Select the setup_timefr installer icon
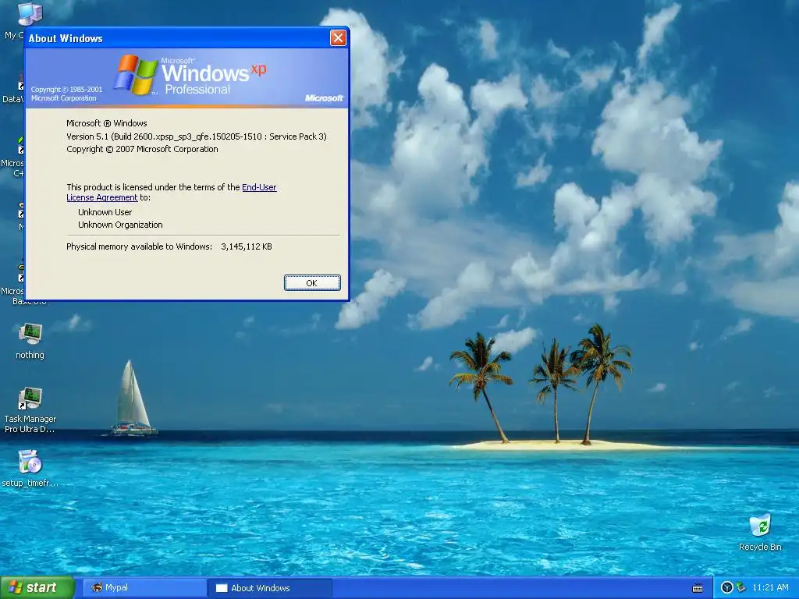 [30, 469]
